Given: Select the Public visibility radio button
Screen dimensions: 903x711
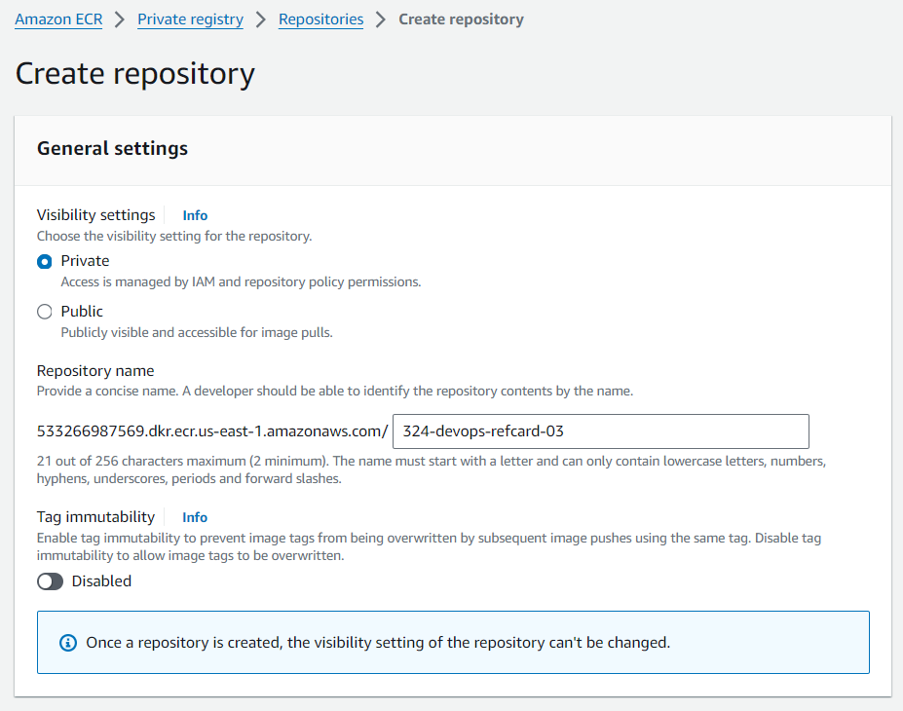Looking at the screenshot, I should click(x=45, y=312).
